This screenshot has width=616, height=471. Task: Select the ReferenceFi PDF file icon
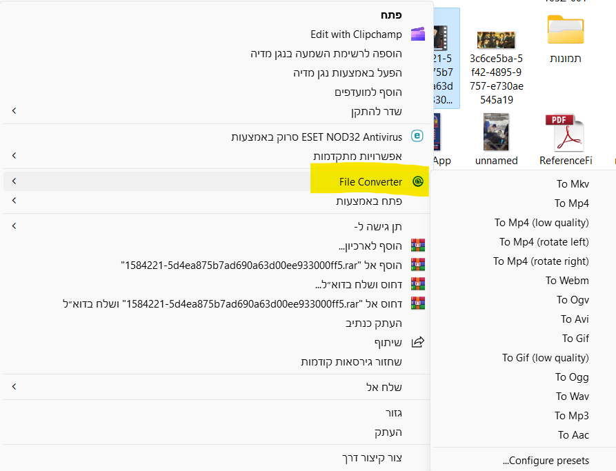566,133
